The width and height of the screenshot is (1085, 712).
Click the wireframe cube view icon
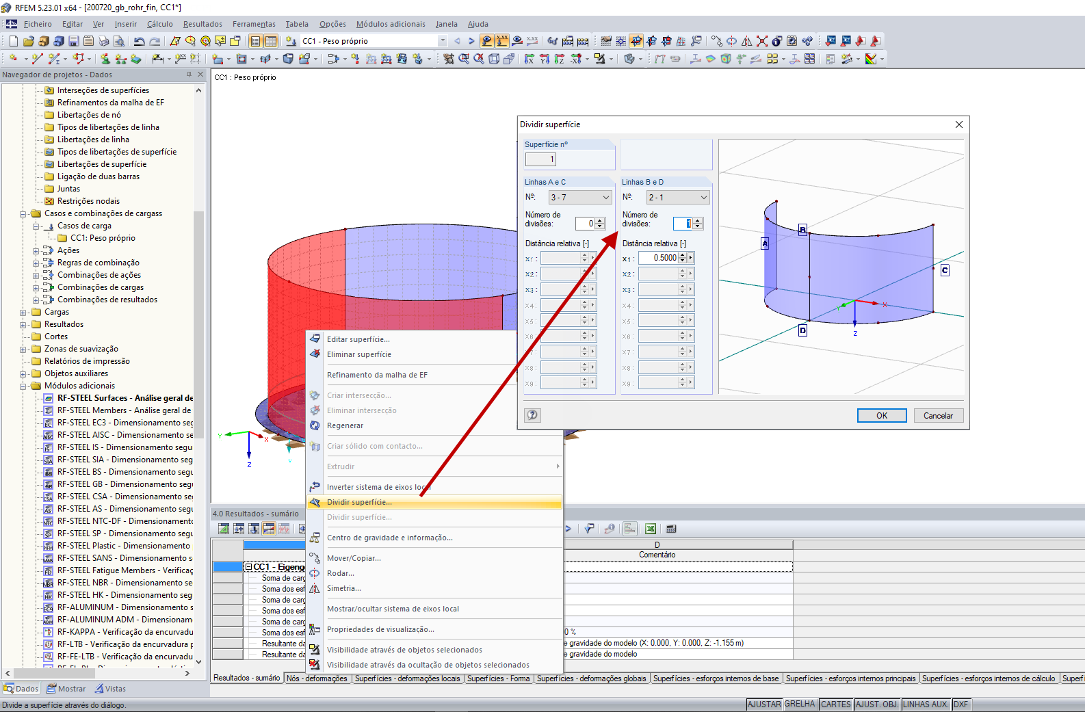[x=494, y=59]
